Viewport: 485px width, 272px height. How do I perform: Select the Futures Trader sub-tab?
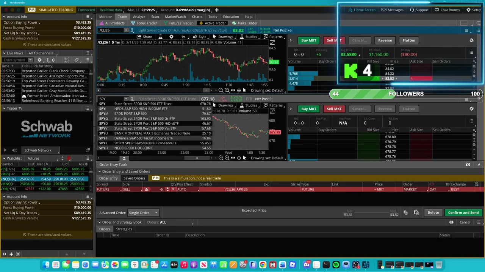pos(178,23)
